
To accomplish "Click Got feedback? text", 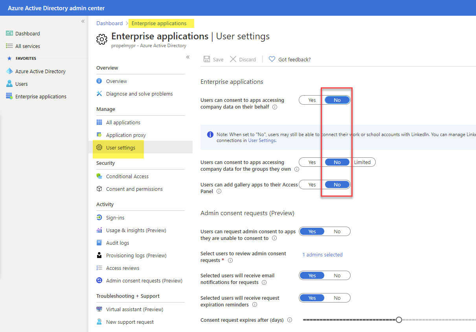I will click(x=294, y=59).
